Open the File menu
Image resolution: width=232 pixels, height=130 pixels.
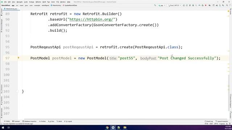tap(5, 2)
